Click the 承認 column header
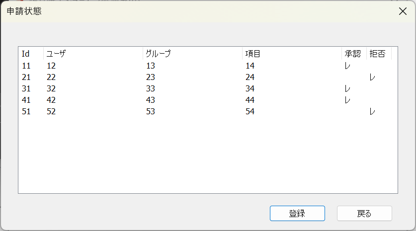The height and width of the screenshot is (231, 416). coord(354,54)
